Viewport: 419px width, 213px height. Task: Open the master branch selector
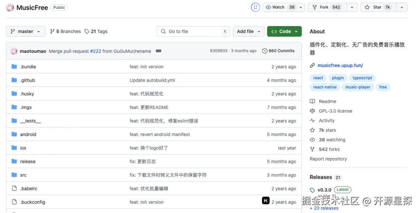(26, 31)
